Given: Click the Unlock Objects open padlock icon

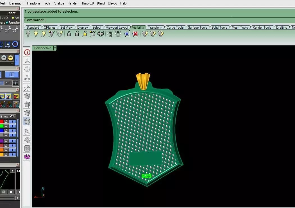Looking at the screenshot, I should click(77, 34).
